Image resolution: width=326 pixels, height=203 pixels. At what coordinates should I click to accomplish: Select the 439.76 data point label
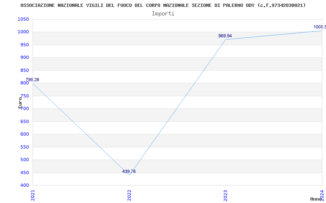click(x=129, y=171)
